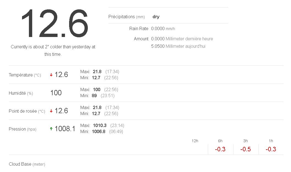Click the 6h pressure change value -0.3
The height and width of the screenshot is (172, 291).
tap(220, 149)
